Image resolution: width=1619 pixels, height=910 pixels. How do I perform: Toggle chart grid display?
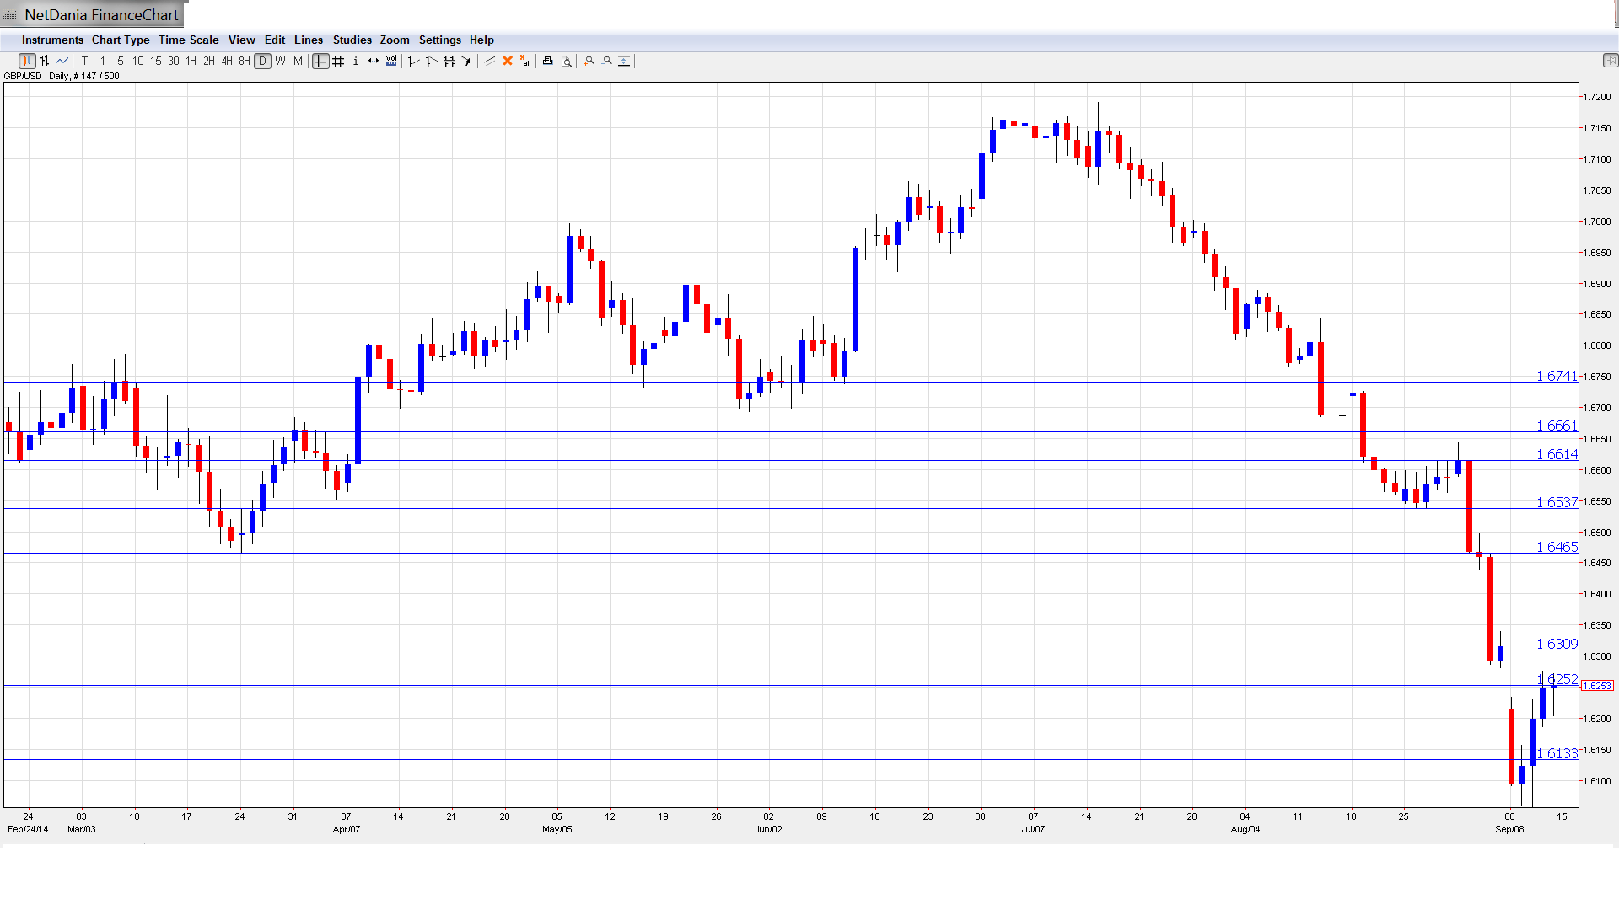click(338, 61)
